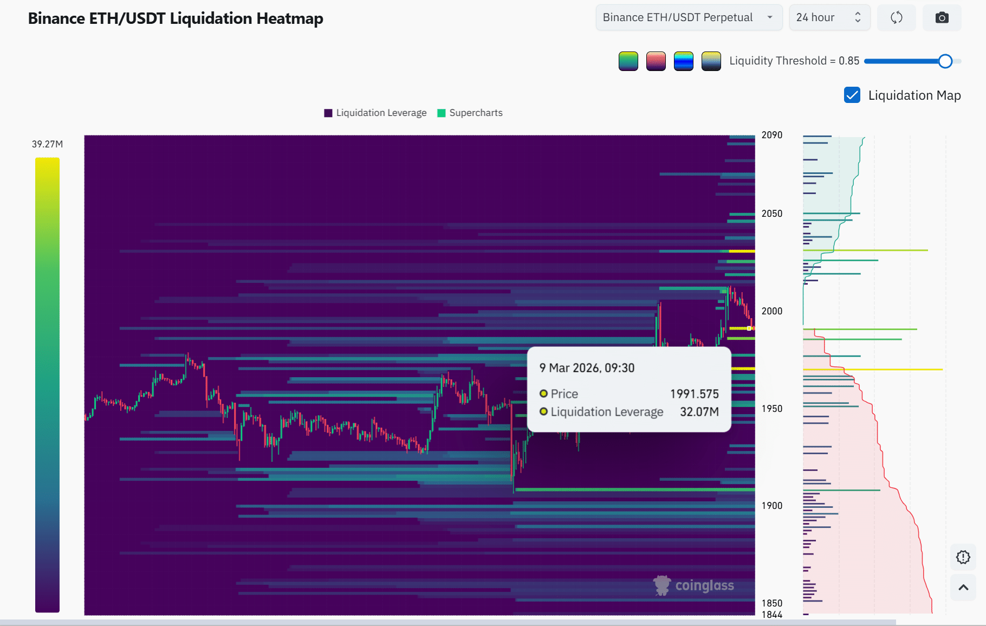Image resolution: width=986 pixels, height=626 pixels.
Task: Hide the Supercharts series from legend
Action: [469, 113]
